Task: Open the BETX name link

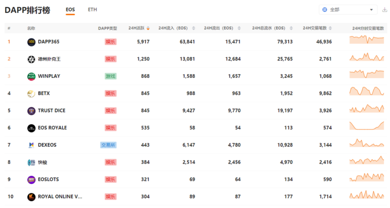Action: click(x=44, y=93)
